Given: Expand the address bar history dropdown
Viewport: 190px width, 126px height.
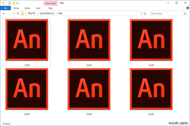Looking at the screenshot, I should [141, 14].
